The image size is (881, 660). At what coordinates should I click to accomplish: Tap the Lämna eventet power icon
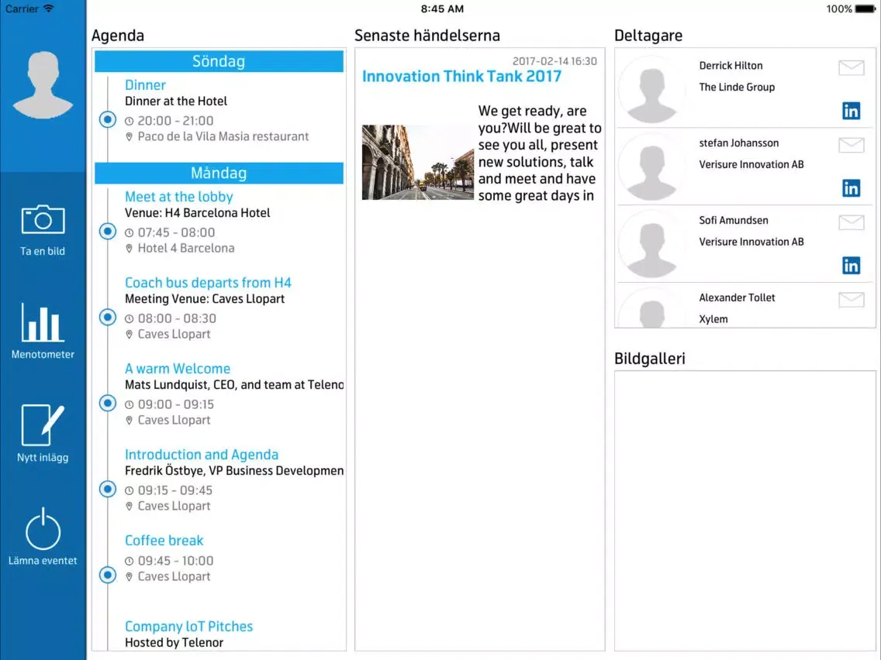[x=43, y=528]
